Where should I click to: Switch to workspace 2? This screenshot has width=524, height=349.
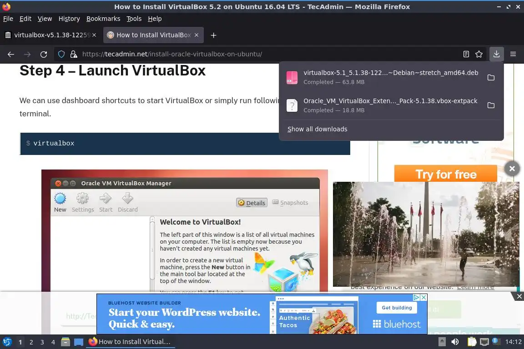tap(31, 342)
